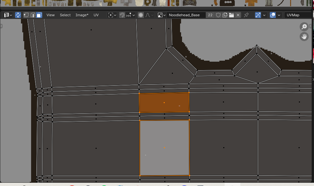Toggle proportional editing

(141, 15)
